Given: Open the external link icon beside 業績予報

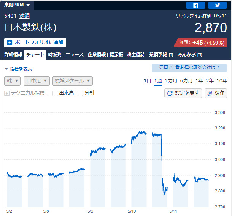Looking at the screenshot, I should tap(171, 55).
